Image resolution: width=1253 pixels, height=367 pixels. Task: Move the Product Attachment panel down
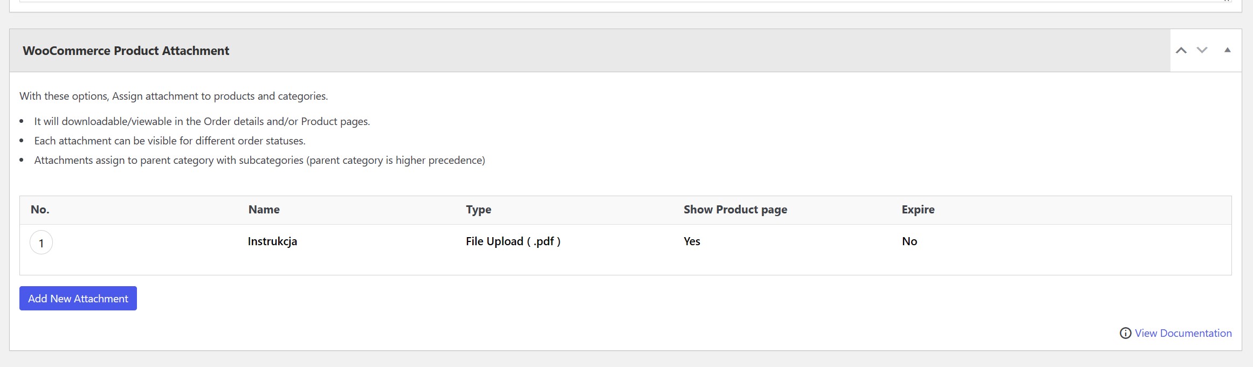(1202, 51)
